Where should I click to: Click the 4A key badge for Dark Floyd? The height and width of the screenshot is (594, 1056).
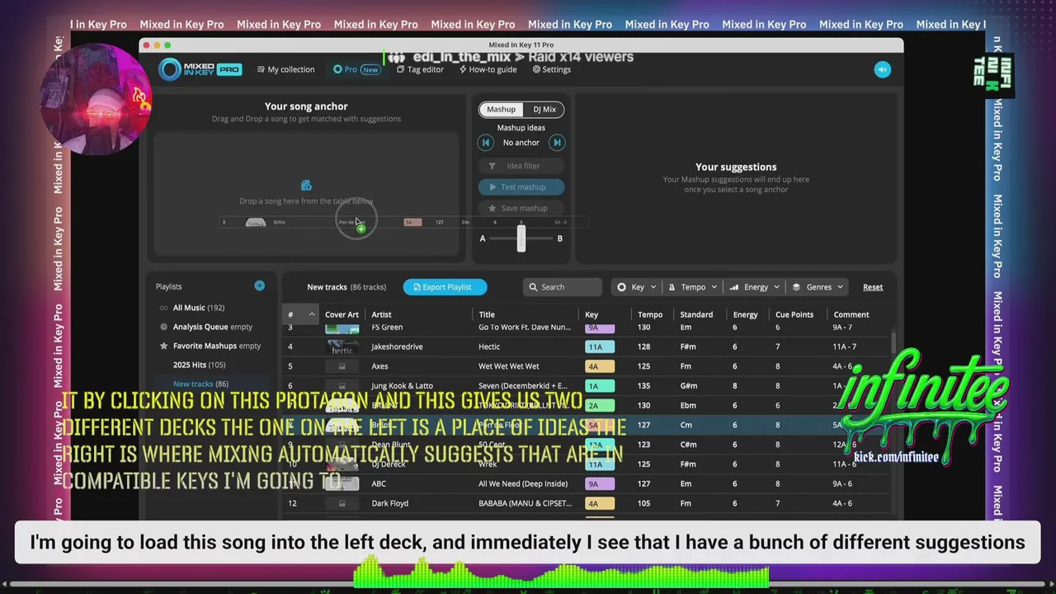(600, 503)
